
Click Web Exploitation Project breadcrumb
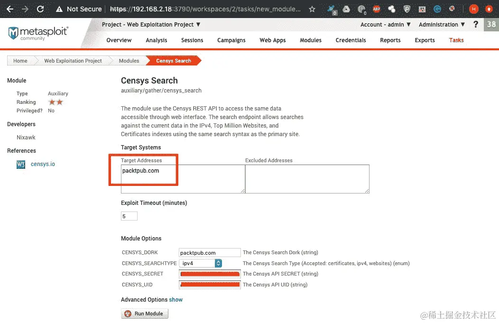(73, 61)
